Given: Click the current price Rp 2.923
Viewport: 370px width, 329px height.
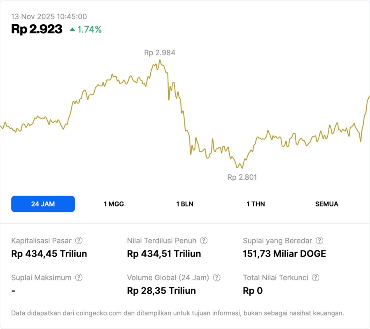Looking at the screenshot, I should pos(37,29).
